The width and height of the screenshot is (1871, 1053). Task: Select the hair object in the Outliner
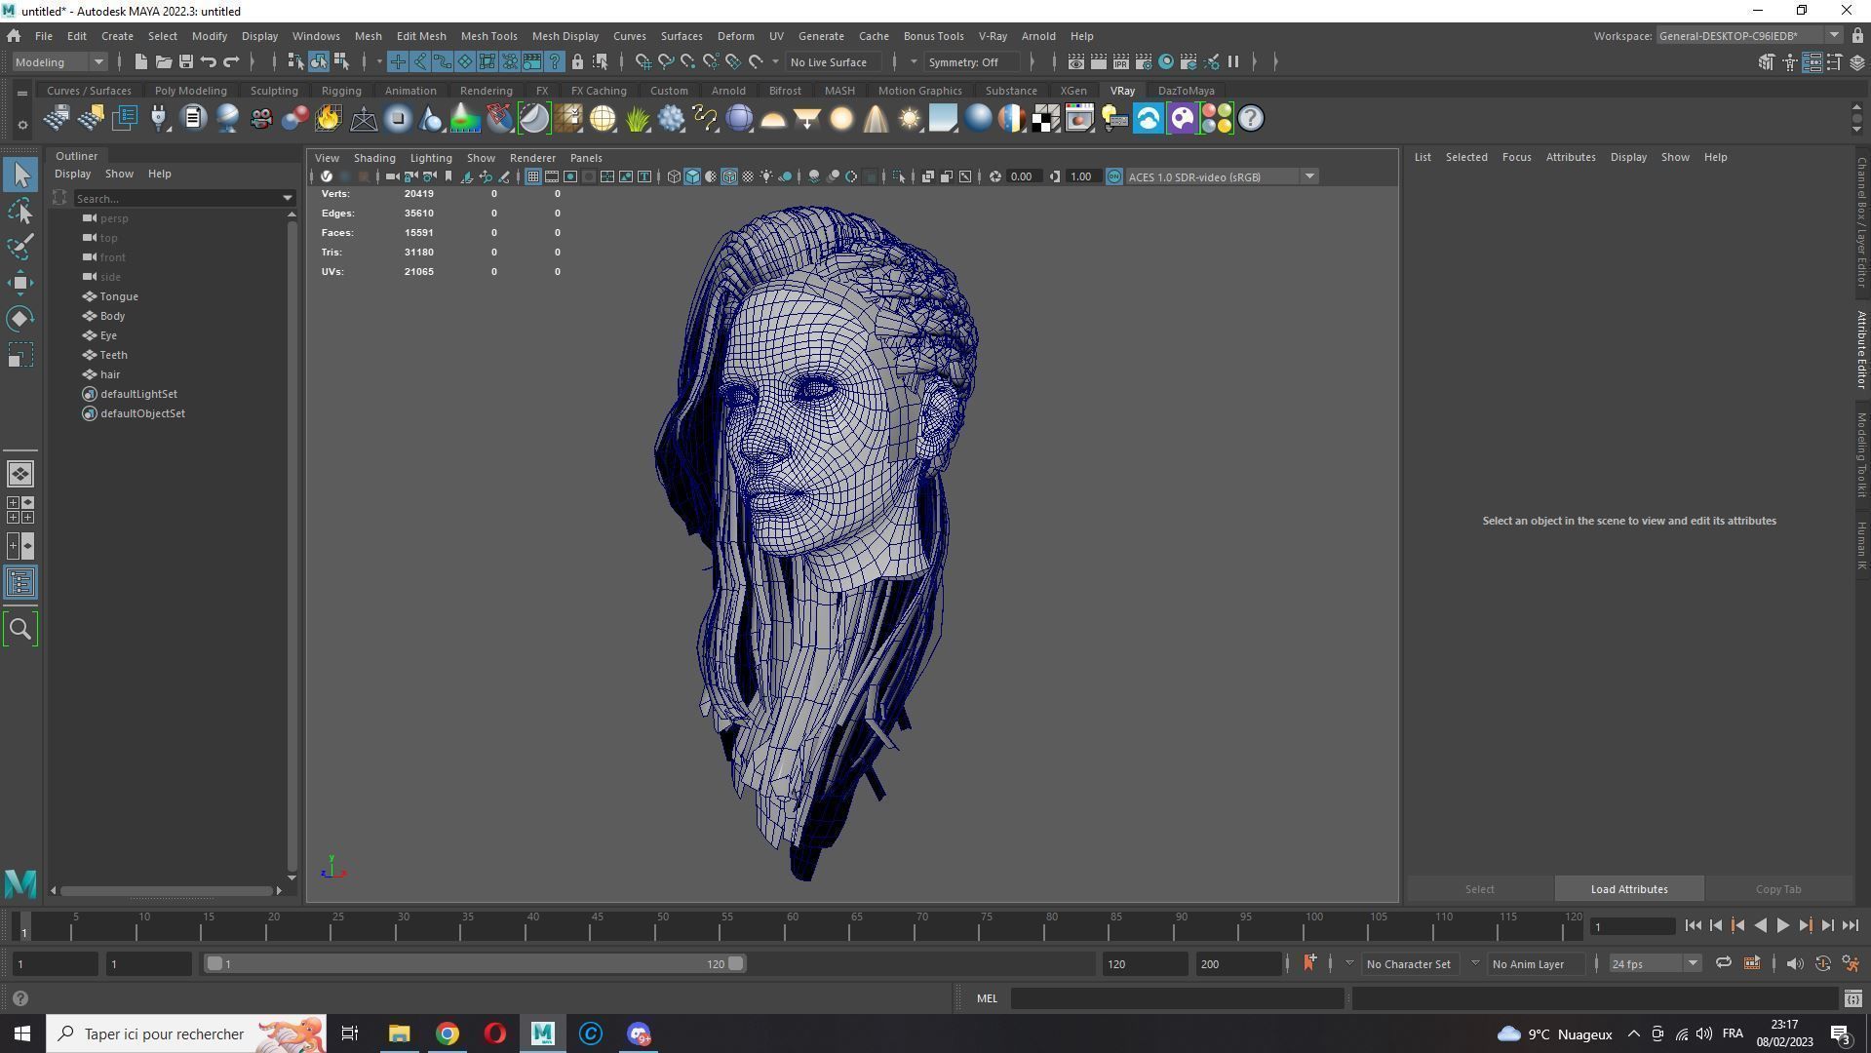[x=110, y=374]
